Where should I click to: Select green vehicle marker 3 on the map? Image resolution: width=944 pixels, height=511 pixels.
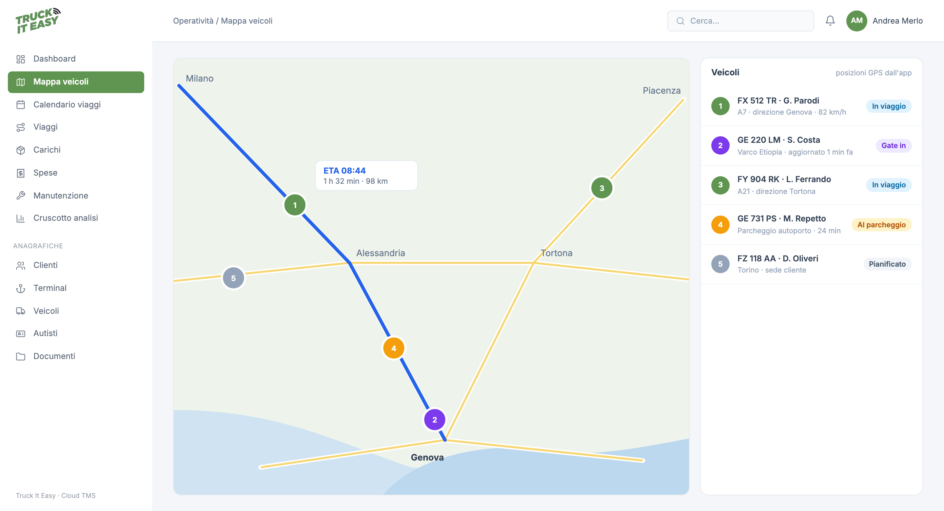coord(602,188)
